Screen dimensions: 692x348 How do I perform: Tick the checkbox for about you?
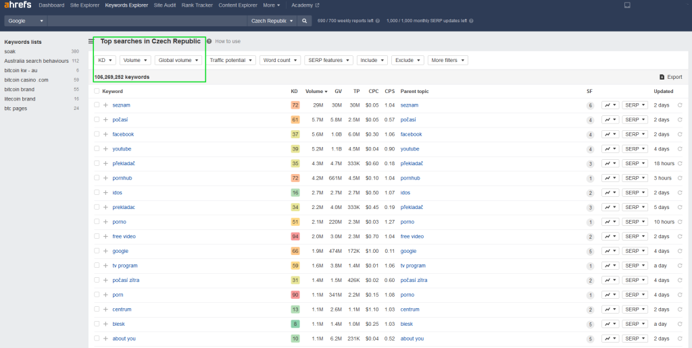[x=97, y=339]
